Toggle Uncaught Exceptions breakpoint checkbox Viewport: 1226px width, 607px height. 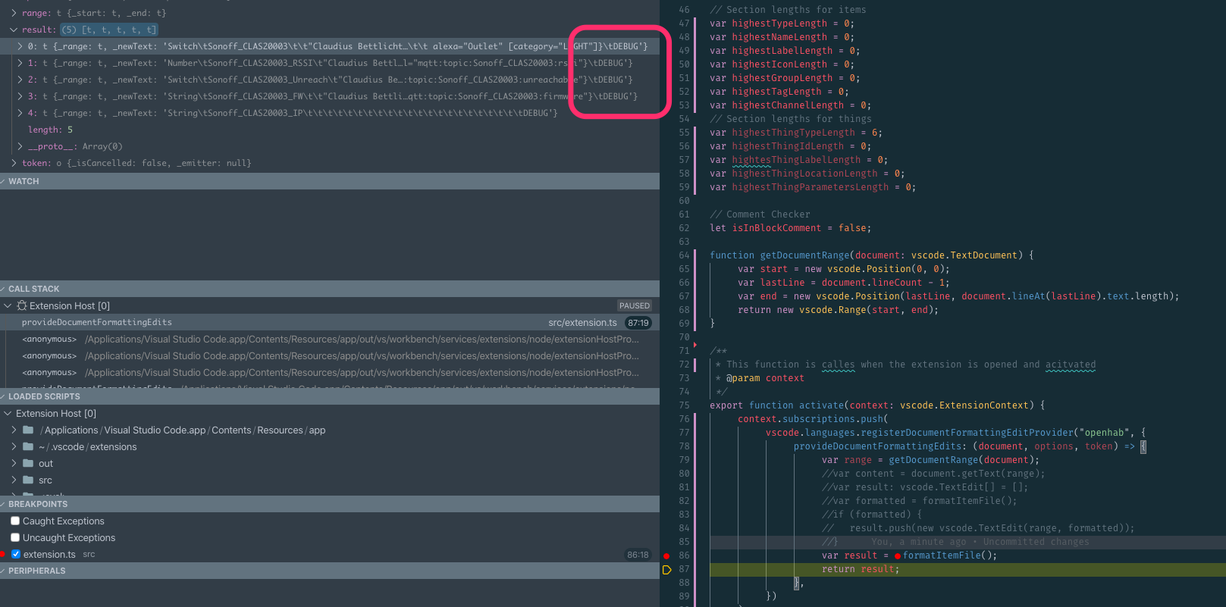point(15,537)
